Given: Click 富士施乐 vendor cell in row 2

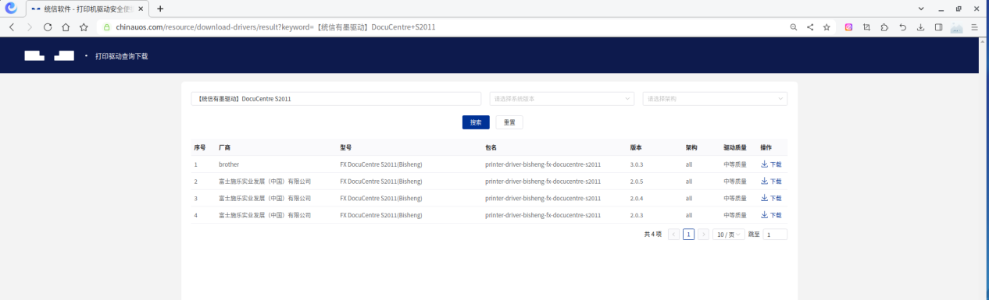Looking at the screenshot, I should pyautogui.click(x=265, y=182).
